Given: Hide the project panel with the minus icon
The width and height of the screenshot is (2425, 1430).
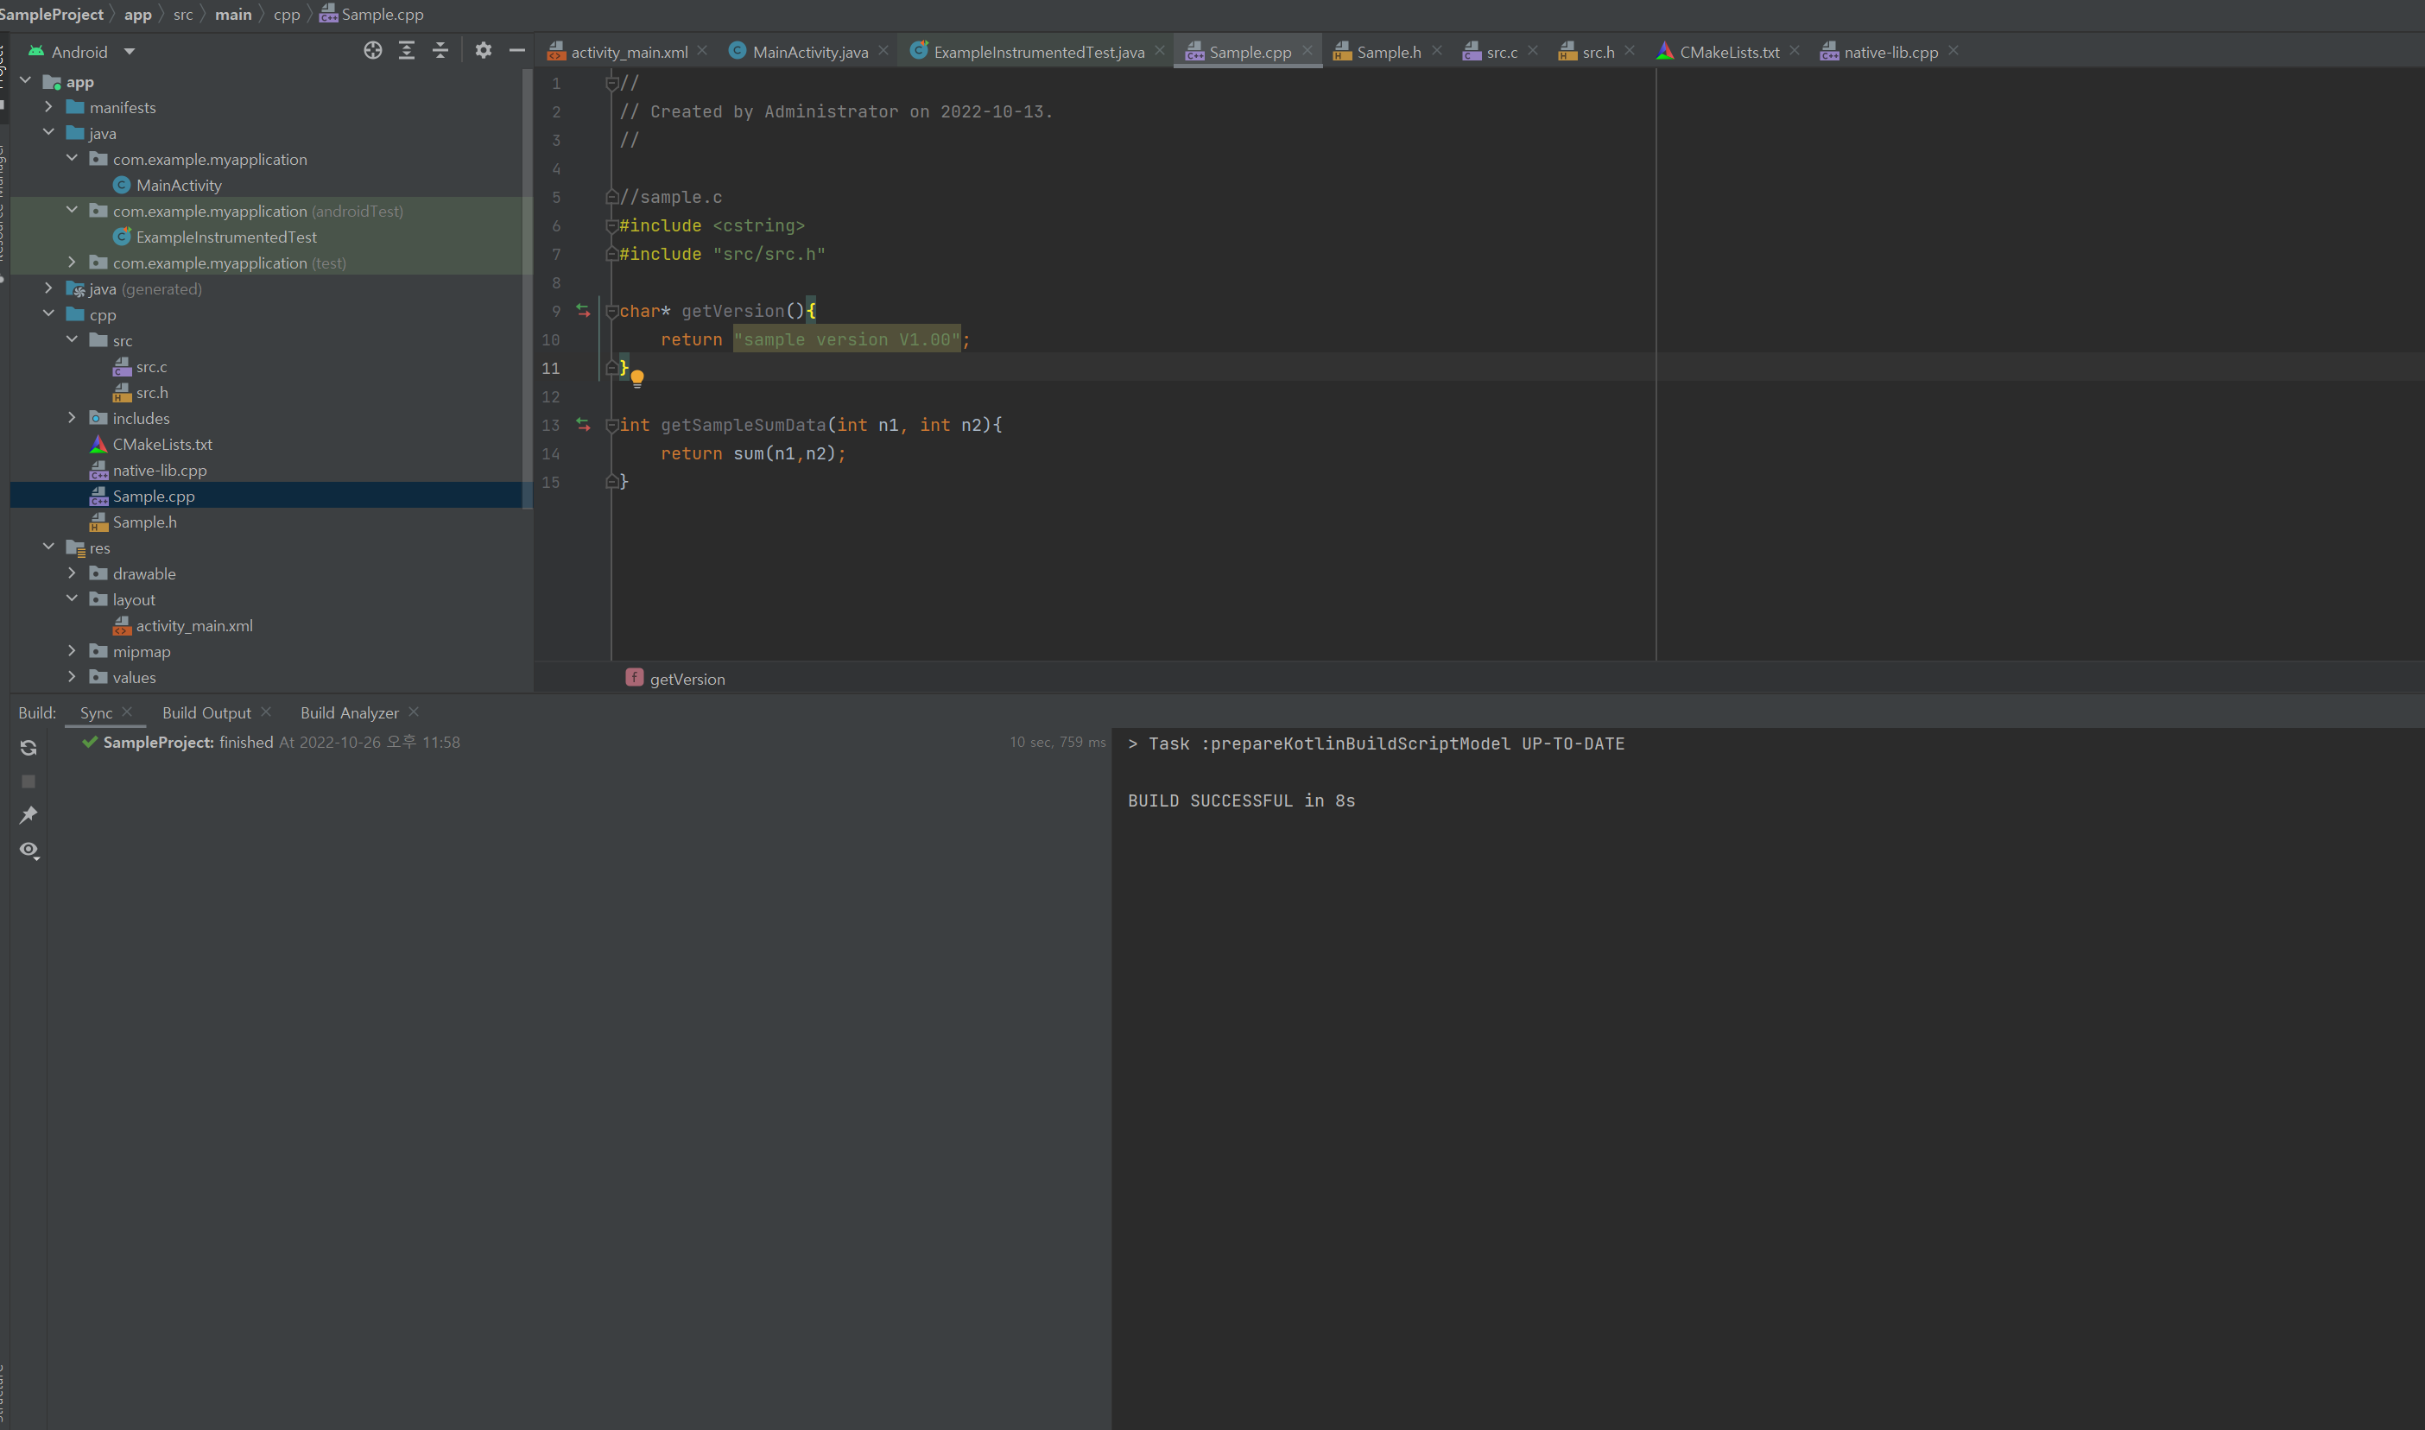Looking at the screenshot, I should point(517,50).
